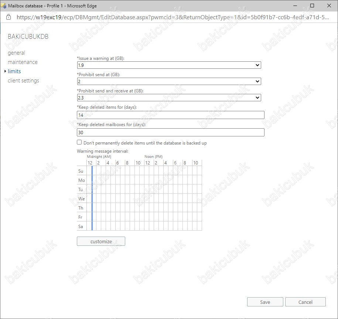Click the blue selected interval on the Sunday row

92,171
